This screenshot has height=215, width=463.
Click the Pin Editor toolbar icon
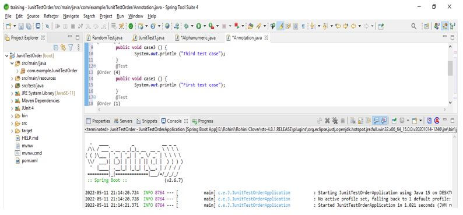click(381, 26)
